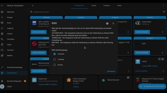The height and width of the screenshot is (93, 167).
Task: Go back with the arrow icon
Action: (33, 5)
